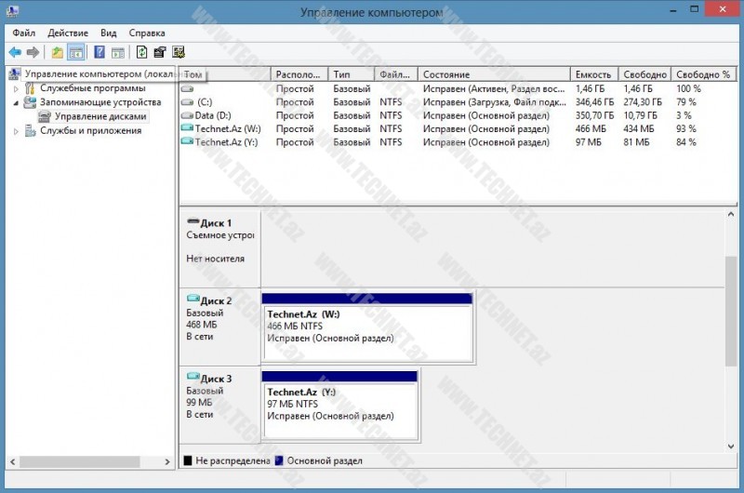The image size is (744, 493).
Task: Maximize the Управление компьютером window
Action: (694, 9)
